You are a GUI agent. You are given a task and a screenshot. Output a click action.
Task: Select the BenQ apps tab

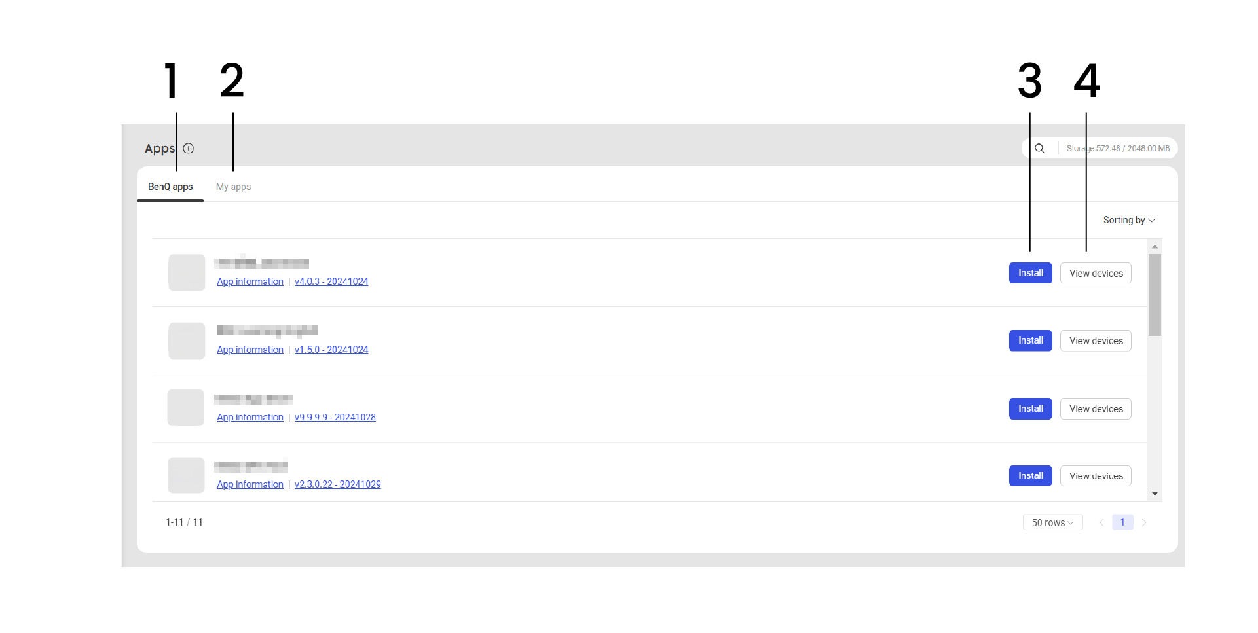(170, 187)
